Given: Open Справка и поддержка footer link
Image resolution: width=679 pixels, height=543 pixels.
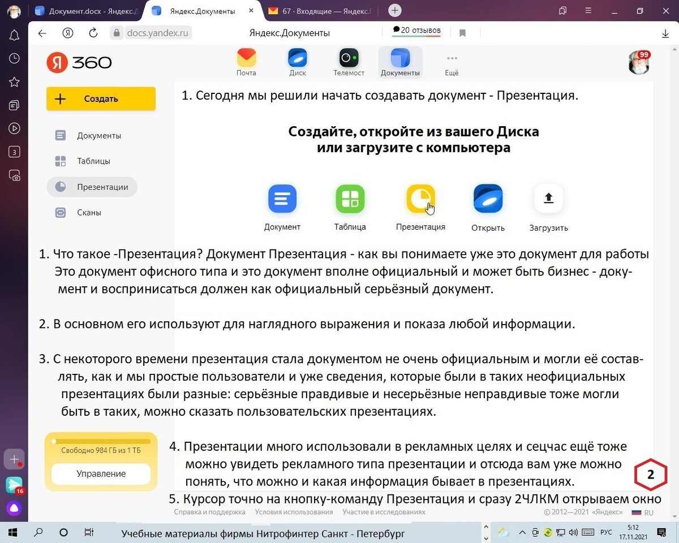Looking at the screenshot, I should (x=209, y=512).
